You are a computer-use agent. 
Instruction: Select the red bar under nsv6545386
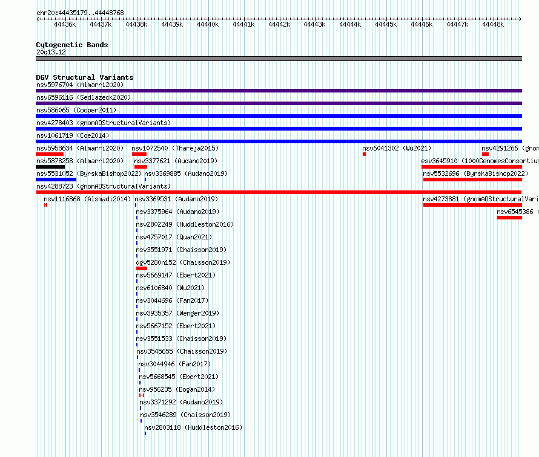(509, 218)
